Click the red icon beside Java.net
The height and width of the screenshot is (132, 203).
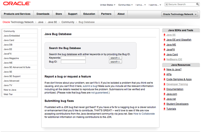tap(164, 99)
